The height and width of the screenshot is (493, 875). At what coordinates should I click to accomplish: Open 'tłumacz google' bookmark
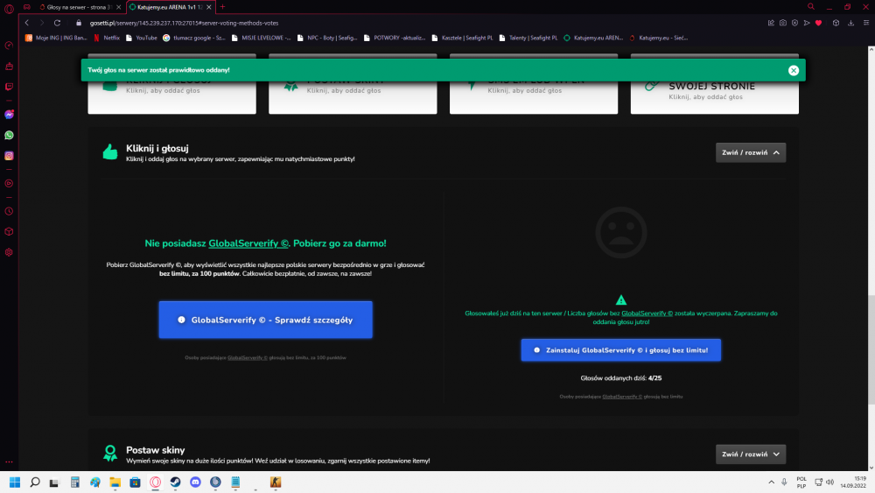coord(194,38)
